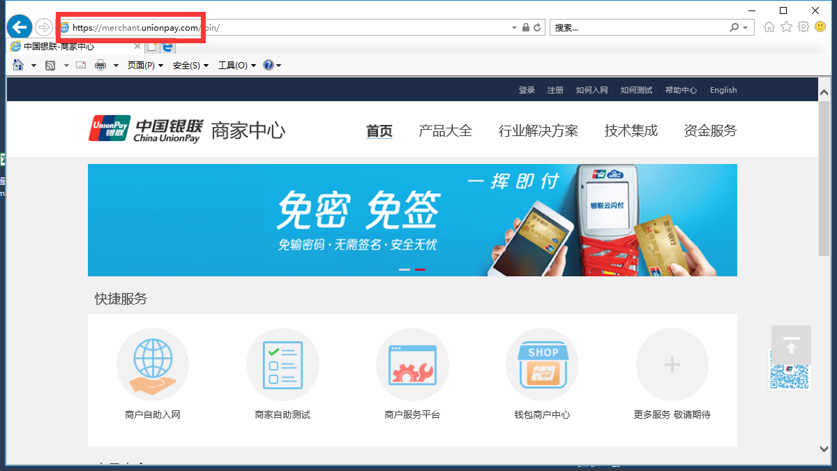Open the 页面(P) menu

[145, 66]
